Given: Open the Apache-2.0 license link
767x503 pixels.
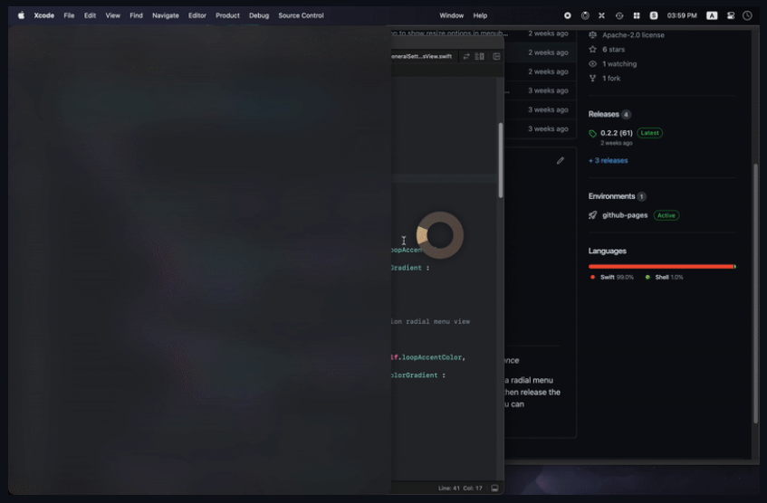Looking at the screenshot, I should tap(633, 35).
